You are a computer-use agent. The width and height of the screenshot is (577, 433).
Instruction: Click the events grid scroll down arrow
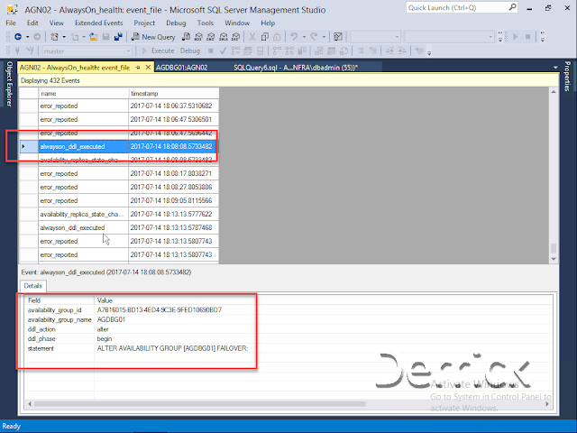point(554,259)
